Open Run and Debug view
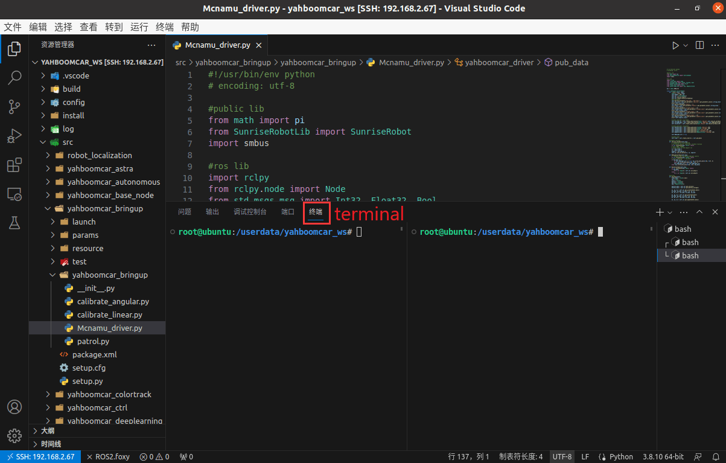This screenshot has height=463, width=726. click(14, 136)
